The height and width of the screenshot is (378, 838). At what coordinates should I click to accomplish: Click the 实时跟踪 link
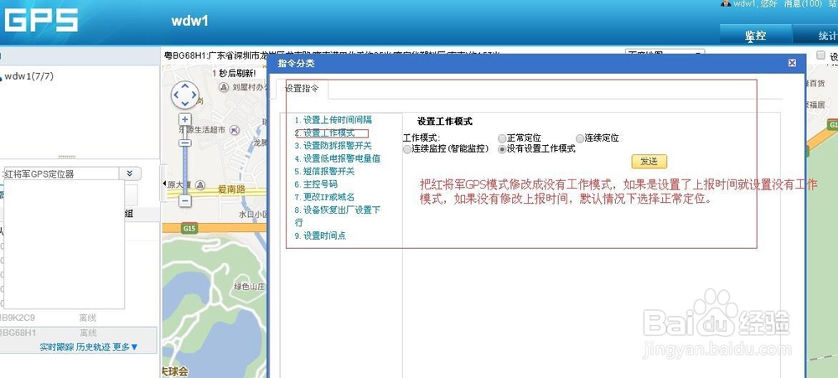57,347
